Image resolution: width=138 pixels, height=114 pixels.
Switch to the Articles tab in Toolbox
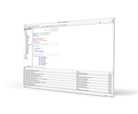coord(30,86)
